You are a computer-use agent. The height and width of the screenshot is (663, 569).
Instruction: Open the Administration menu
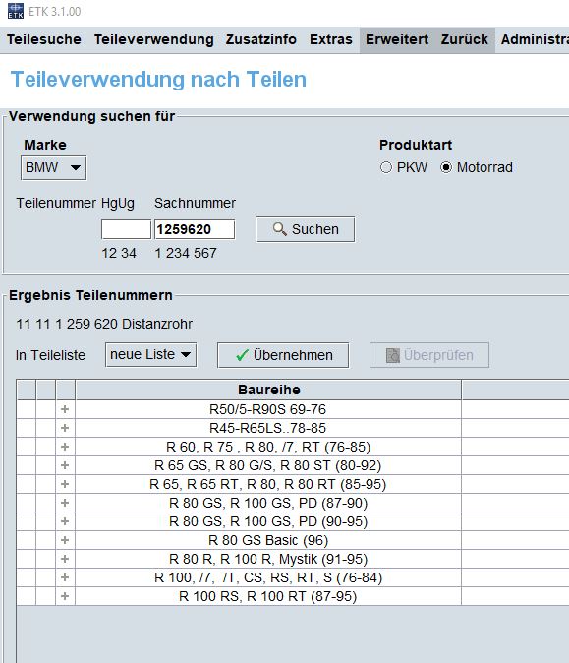coord(535,39)
